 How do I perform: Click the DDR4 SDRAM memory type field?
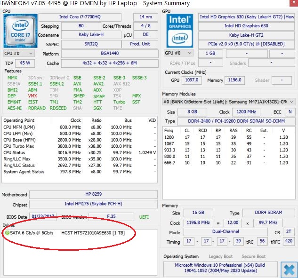[x=268, y=213]
